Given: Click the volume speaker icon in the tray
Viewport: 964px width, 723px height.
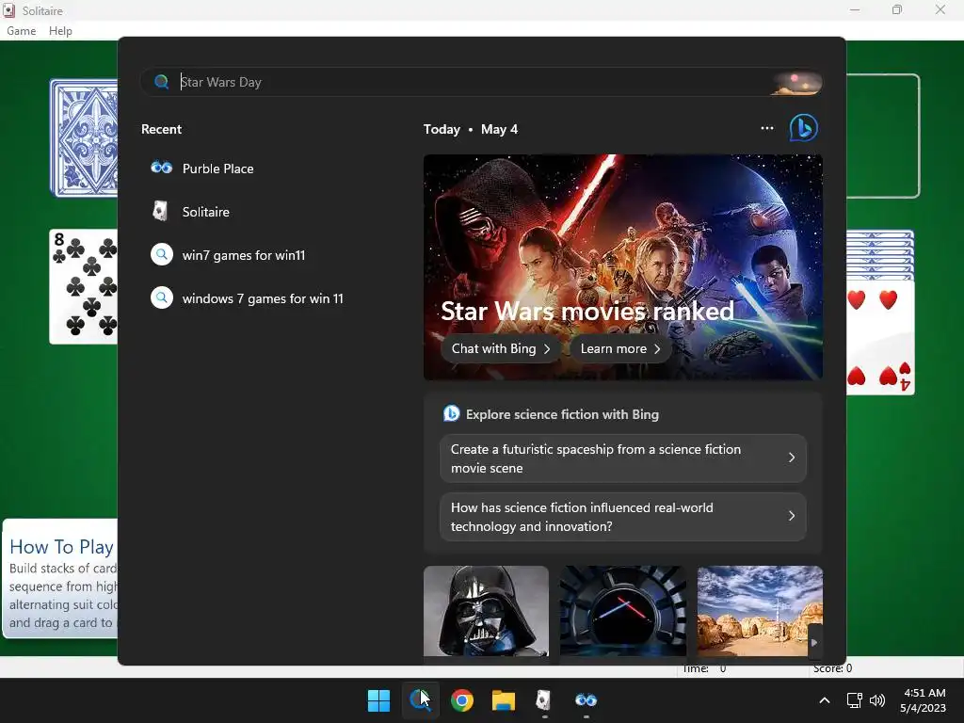Looking at the screenshot, I should click(877, 700).
